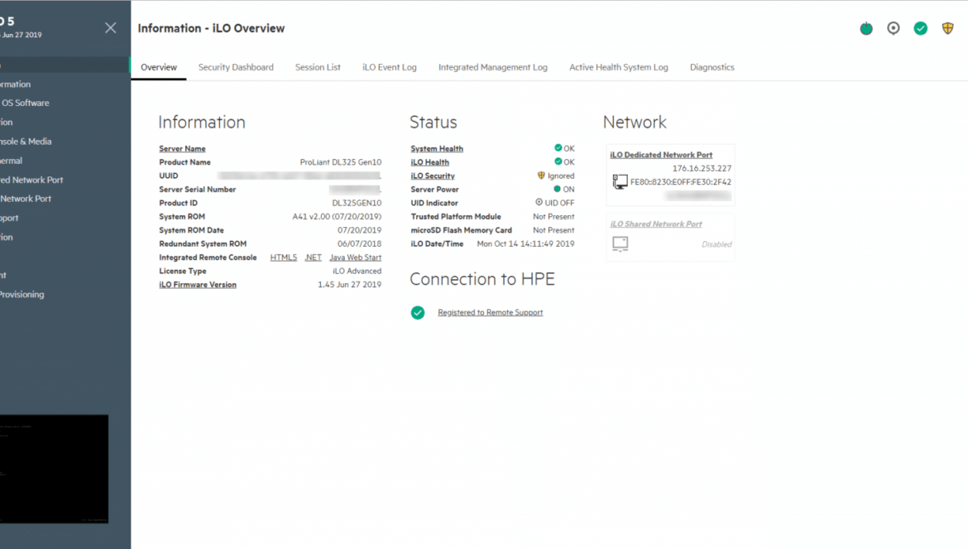The width and height of the screenshot is (968, 549).
Task: Close the navigation sidebar with the X
Action: click(111, 28)
